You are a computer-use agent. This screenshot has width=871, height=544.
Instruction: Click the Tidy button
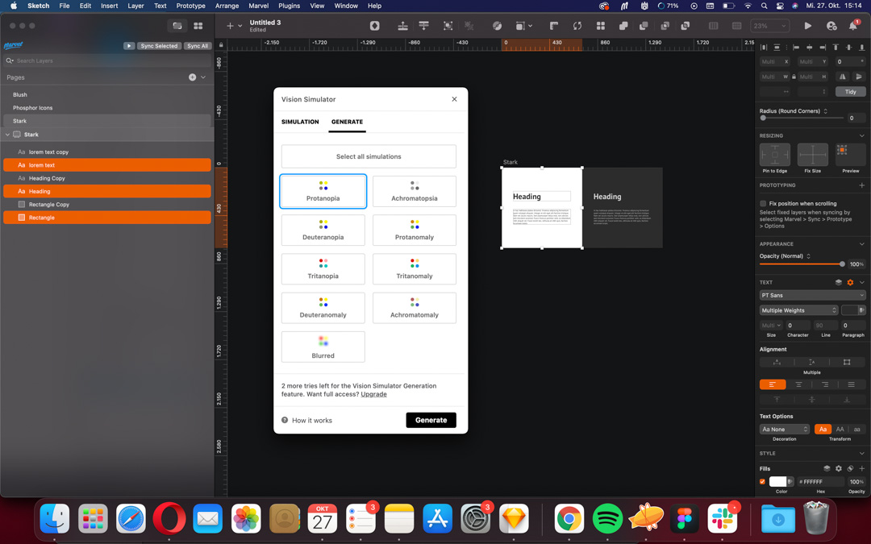[851, 92]
